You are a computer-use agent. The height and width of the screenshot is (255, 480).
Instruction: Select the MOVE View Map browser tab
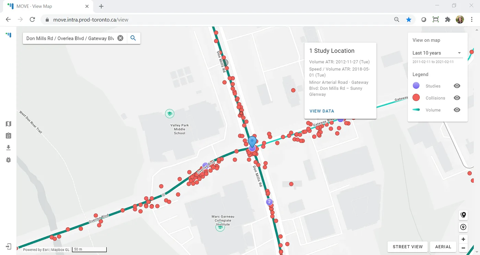pyautogui.click(x=48, y=6)
